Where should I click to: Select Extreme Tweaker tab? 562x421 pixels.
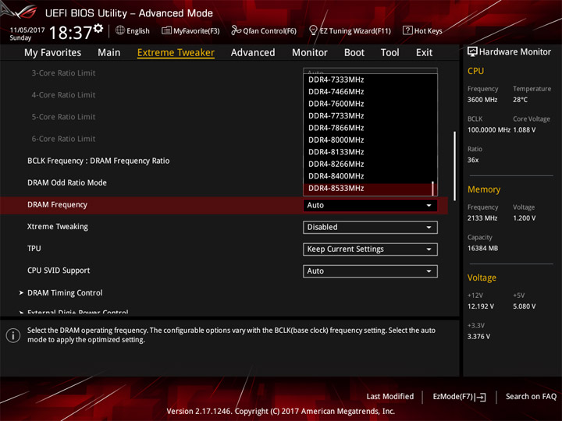176,53
